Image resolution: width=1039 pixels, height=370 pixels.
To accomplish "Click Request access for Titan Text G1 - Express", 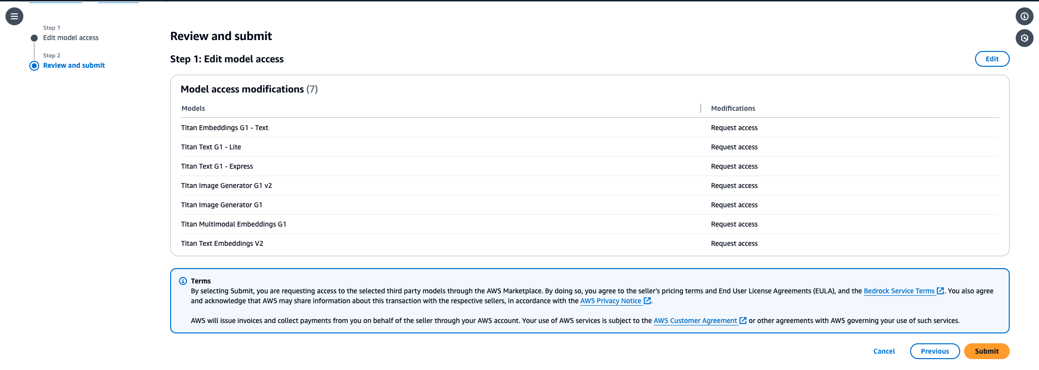I will [734, 166].
